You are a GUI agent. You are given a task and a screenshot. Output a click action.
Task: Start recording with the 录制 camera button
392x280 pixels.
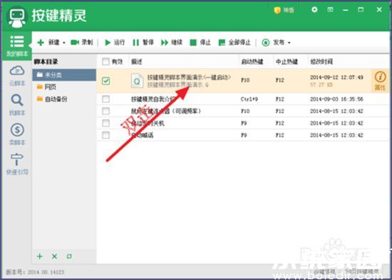pyautogui.click(x=82, y=42)
